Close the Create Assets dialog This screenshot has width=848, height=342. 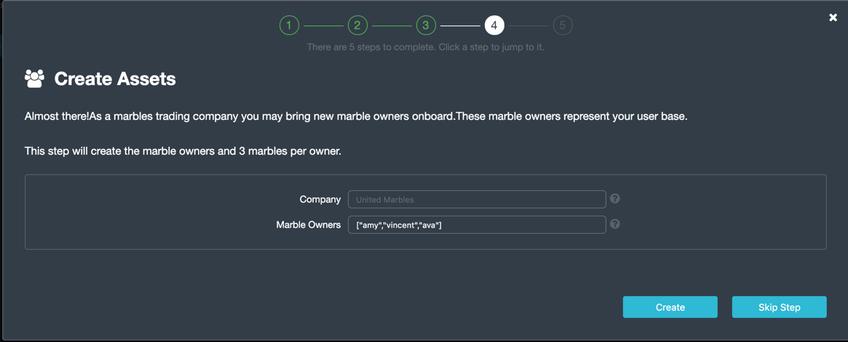pyautogui.click(x=833, y=18)
